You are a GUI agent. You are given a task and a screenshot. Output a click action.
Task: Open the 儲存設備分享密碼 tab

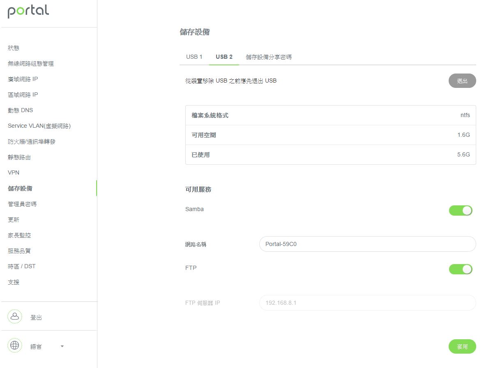(x=269, y=57)
